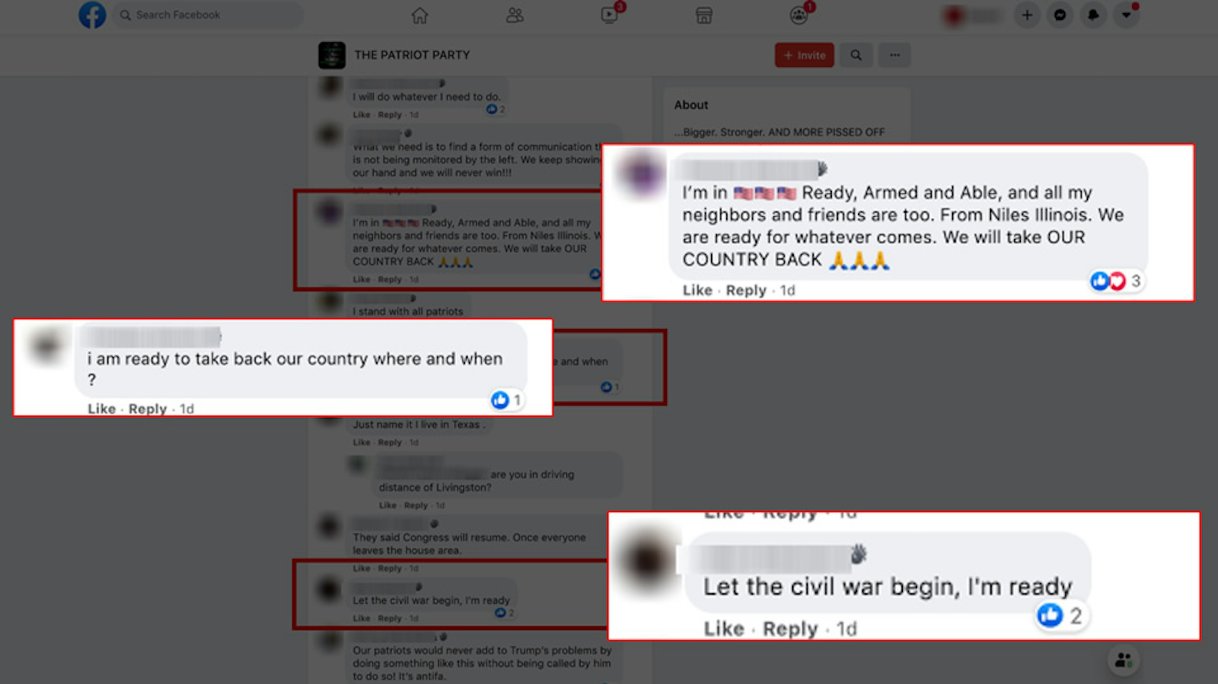
Task: Open the Home feed icon
Action: click(x=419, y=15)
